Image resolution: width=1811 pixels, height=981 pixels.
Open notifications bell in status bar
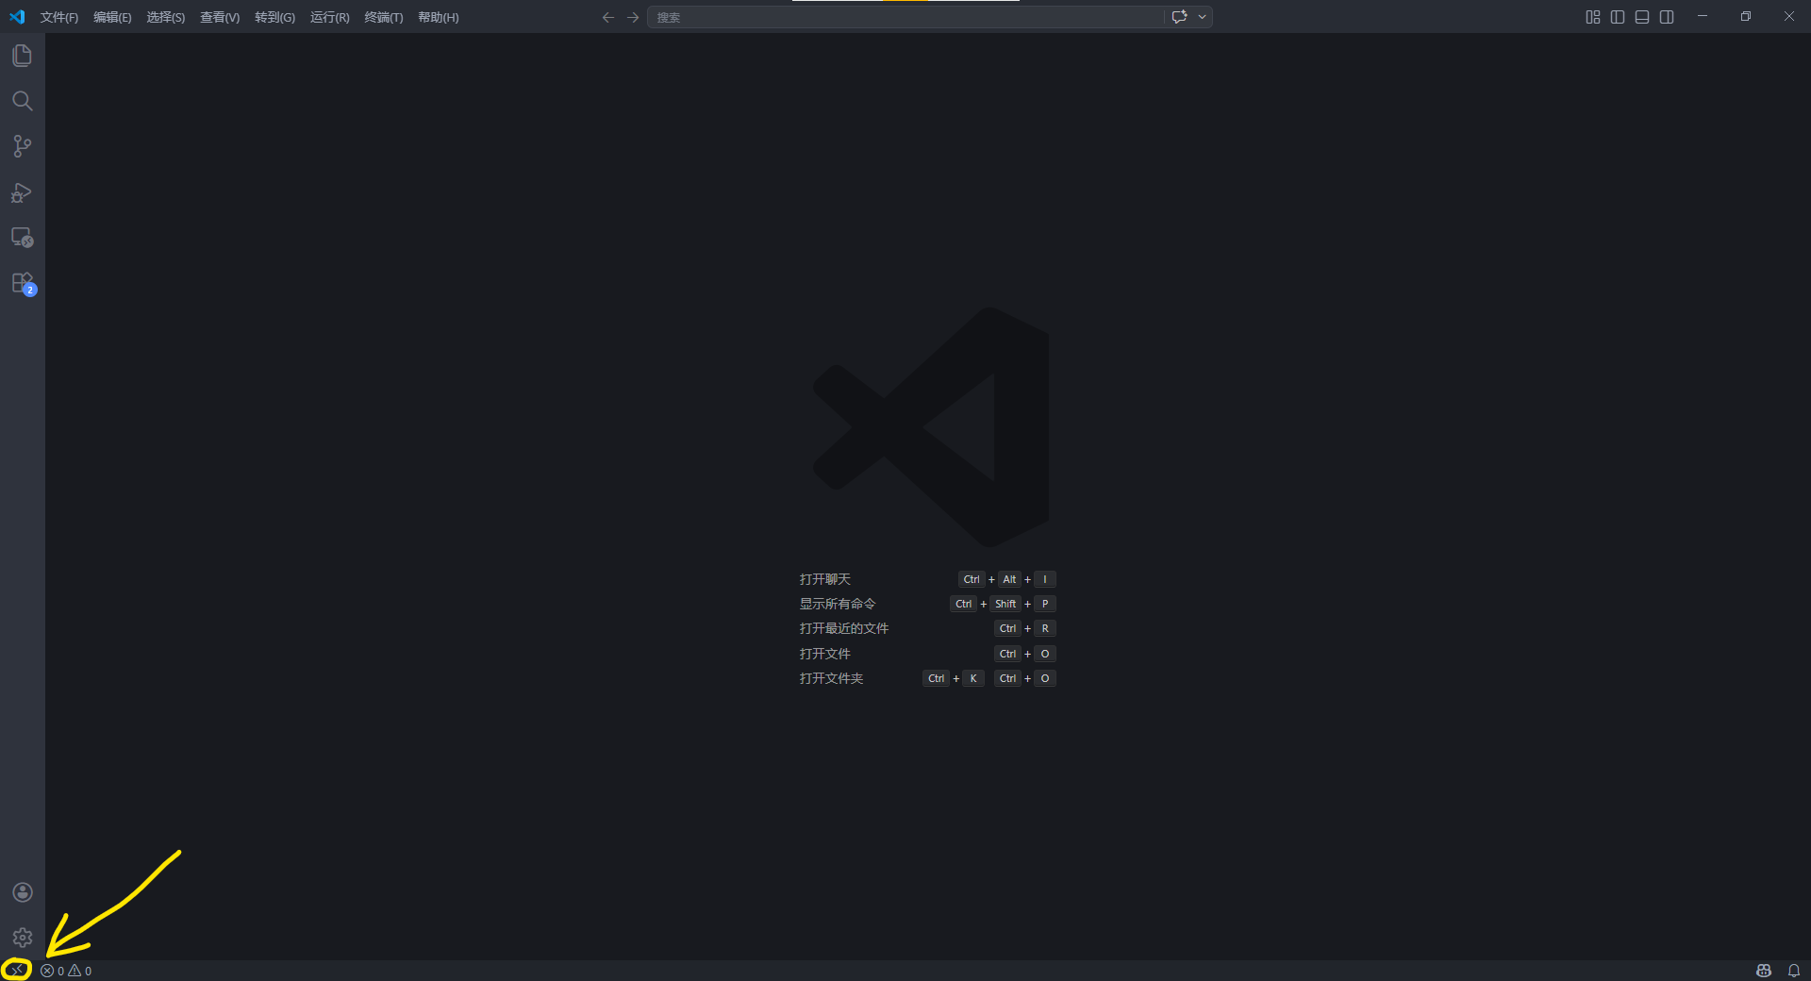click(x=1794, y=971)
